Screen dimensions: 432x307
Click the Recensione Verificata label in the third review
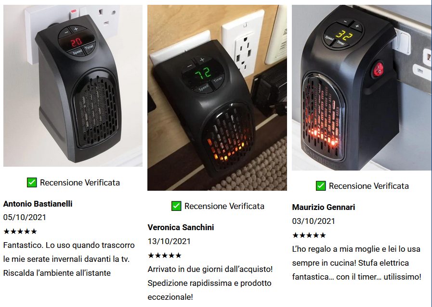(368, 186)
